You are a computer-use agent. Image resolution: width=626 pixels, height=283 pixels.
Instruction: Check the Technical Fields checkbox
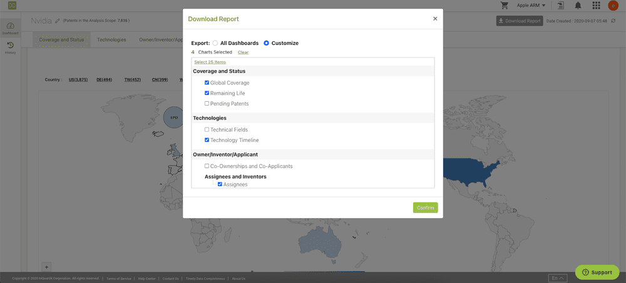[x=207, y=129]
